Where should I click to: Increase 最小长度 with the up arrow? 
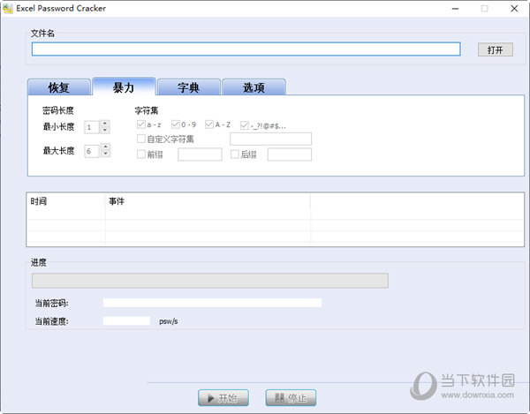point(105,124)
